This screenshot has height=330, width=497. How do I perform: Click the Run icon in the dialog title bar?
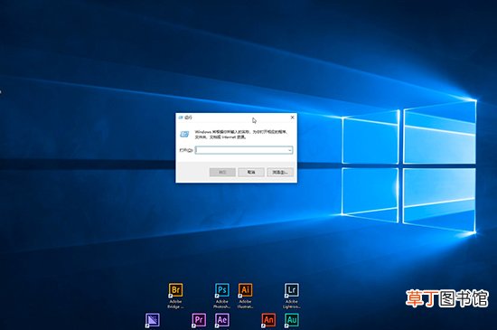pos(181,118)
